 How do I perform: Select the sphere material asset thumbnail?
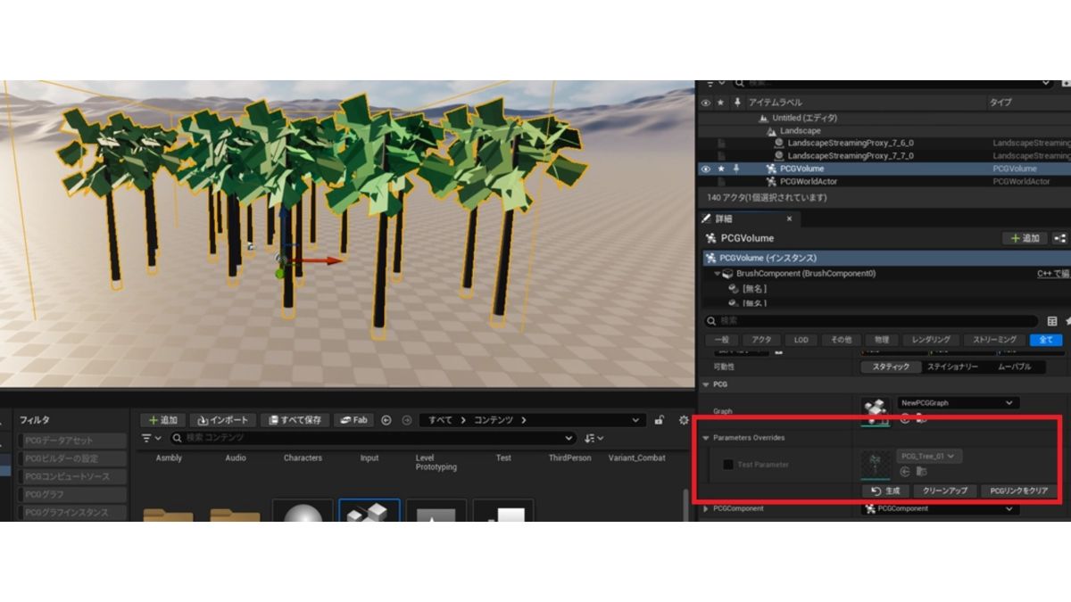pos(303,511)
